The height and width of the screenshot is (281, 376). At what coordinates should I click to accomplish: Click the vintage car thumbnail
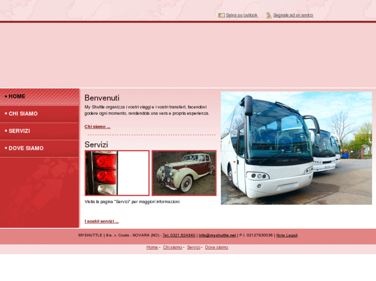coord(184,173)
